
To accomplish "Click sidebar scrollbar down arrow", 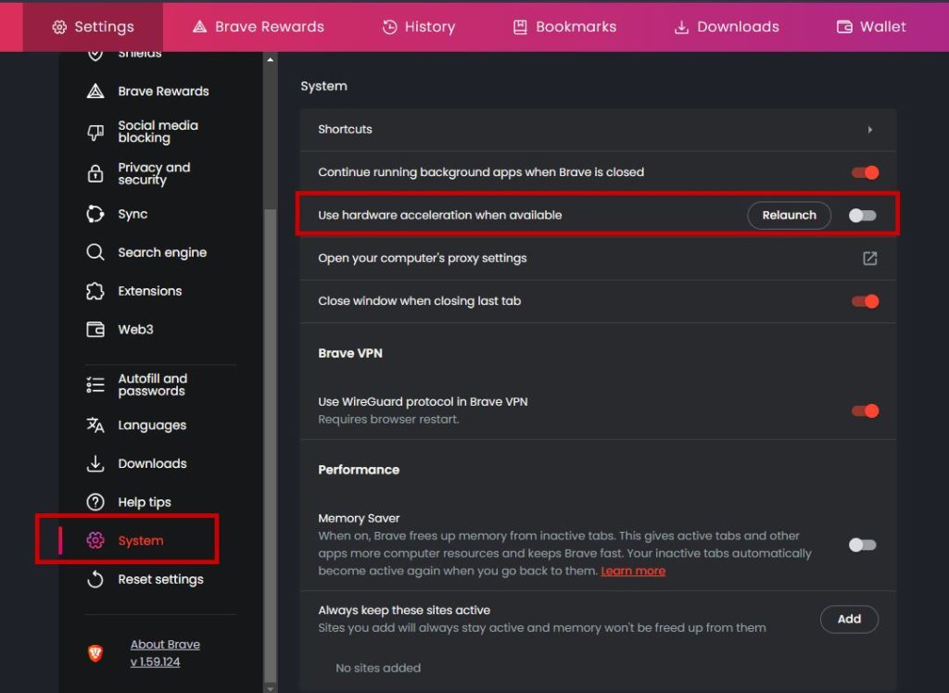I will tap(270, 688).
